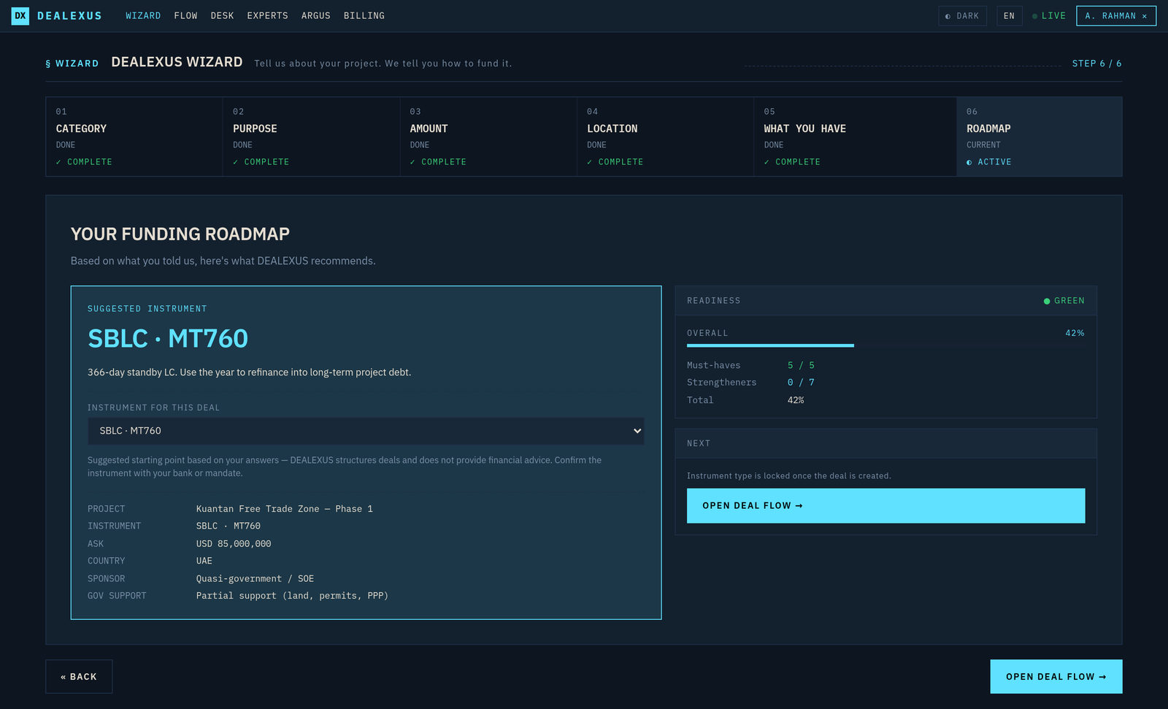The image size is (1168, 709).
Task: Go to step 01 CATEGORY
Action: pyautogui.click(x=134, y=137)
